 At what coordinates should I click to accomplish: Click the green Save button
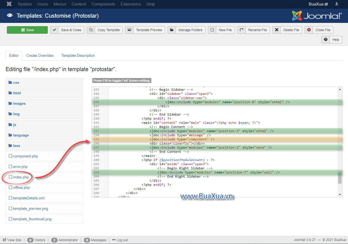tap(27, 30)
